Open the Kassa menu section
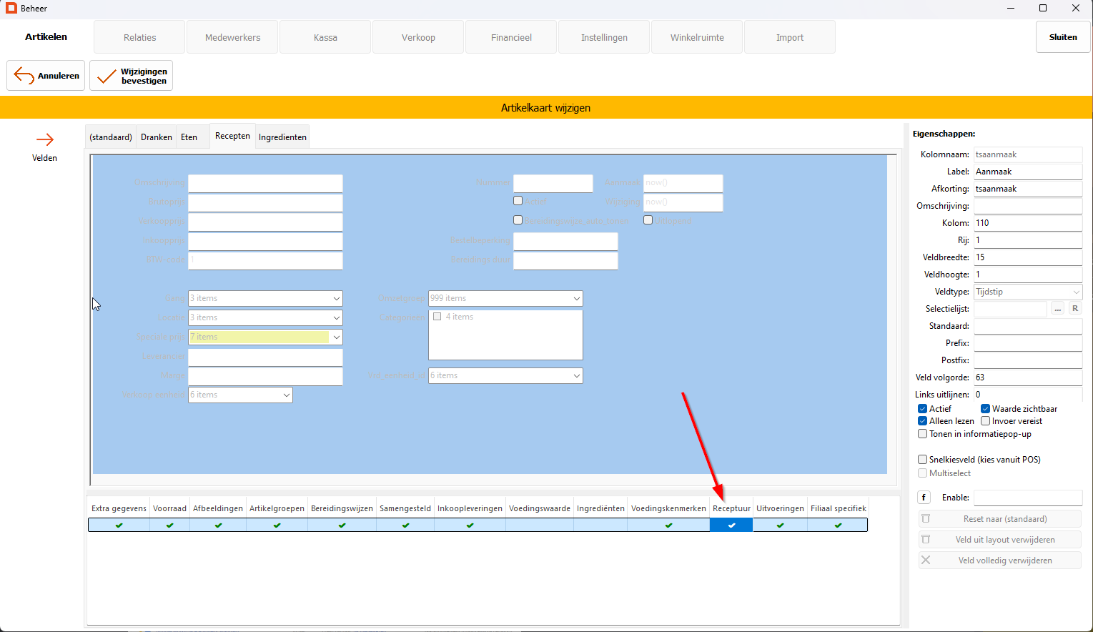Screen dimensions: 1093x632 click(x=325, y=37)
